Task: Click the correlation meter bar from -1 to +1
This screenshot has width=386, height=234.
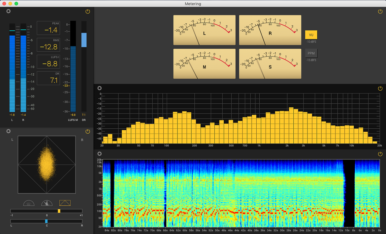Action: pyautogui.click(x=46, y=211)
